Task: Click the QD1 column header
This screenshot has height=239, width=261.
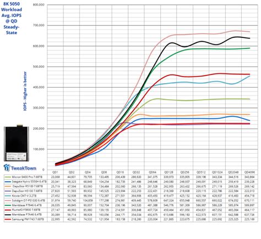Action: (55, 172)
